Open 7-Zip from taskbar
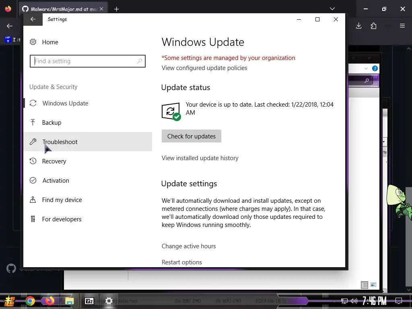This screenshot has height=309, width=412. click(x=89, y=301)
